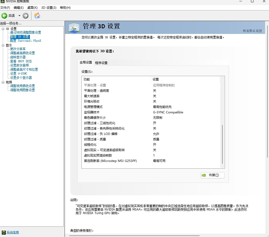Viewport: 269px width, 237px height.
Task: Open 调整视频颜色设置 task
Action: 22,86
